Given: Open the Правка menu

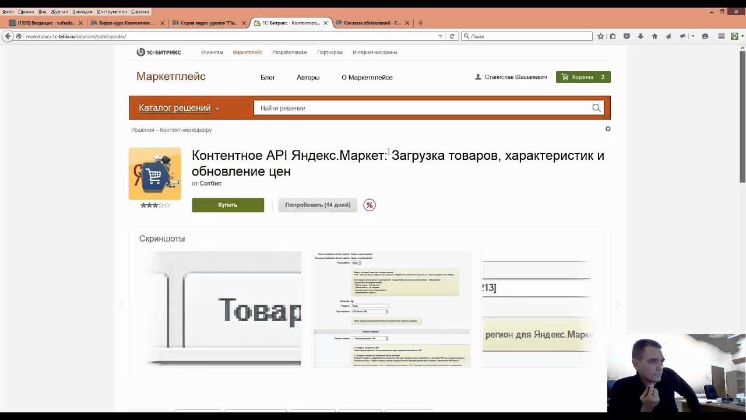Looking at the screenshot, I should 26,12.
